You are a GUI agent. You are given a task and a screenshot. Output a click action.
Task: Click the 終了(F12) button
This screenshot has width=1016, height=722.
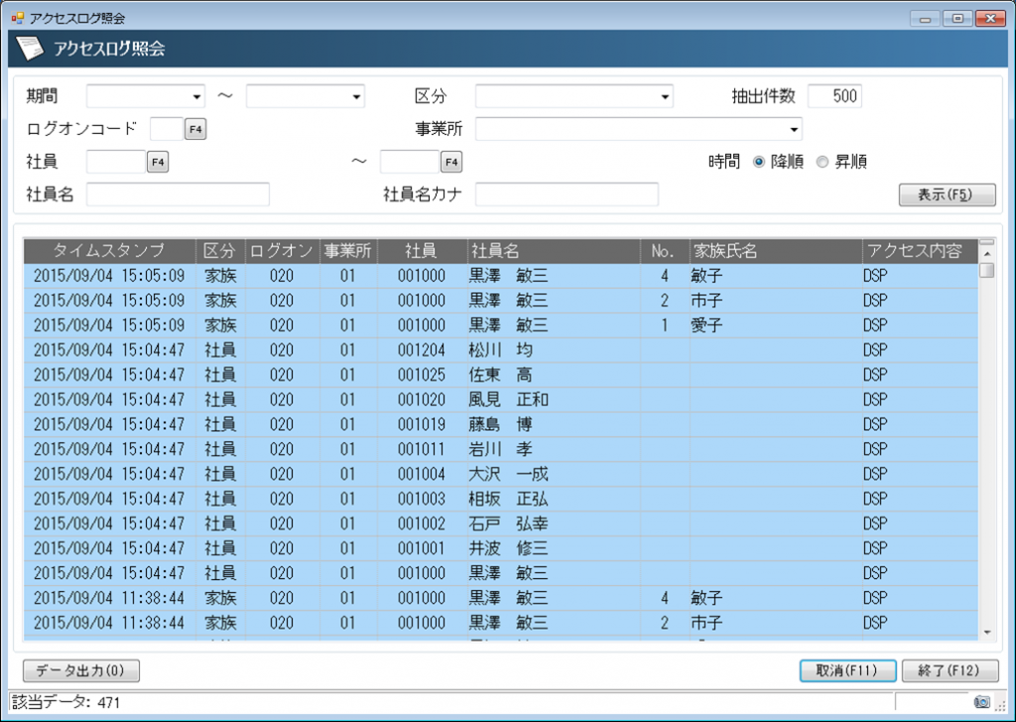[950, 670]
